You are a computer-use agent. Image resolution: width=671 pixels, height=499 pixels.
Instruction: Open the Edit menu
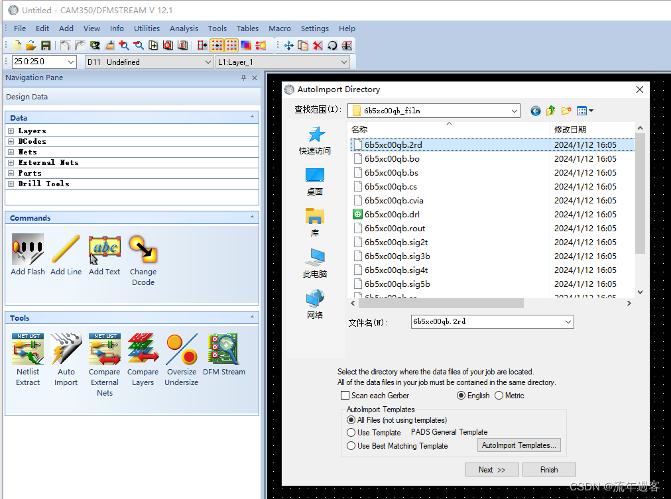pyautogui.click(x=42, y=28)
